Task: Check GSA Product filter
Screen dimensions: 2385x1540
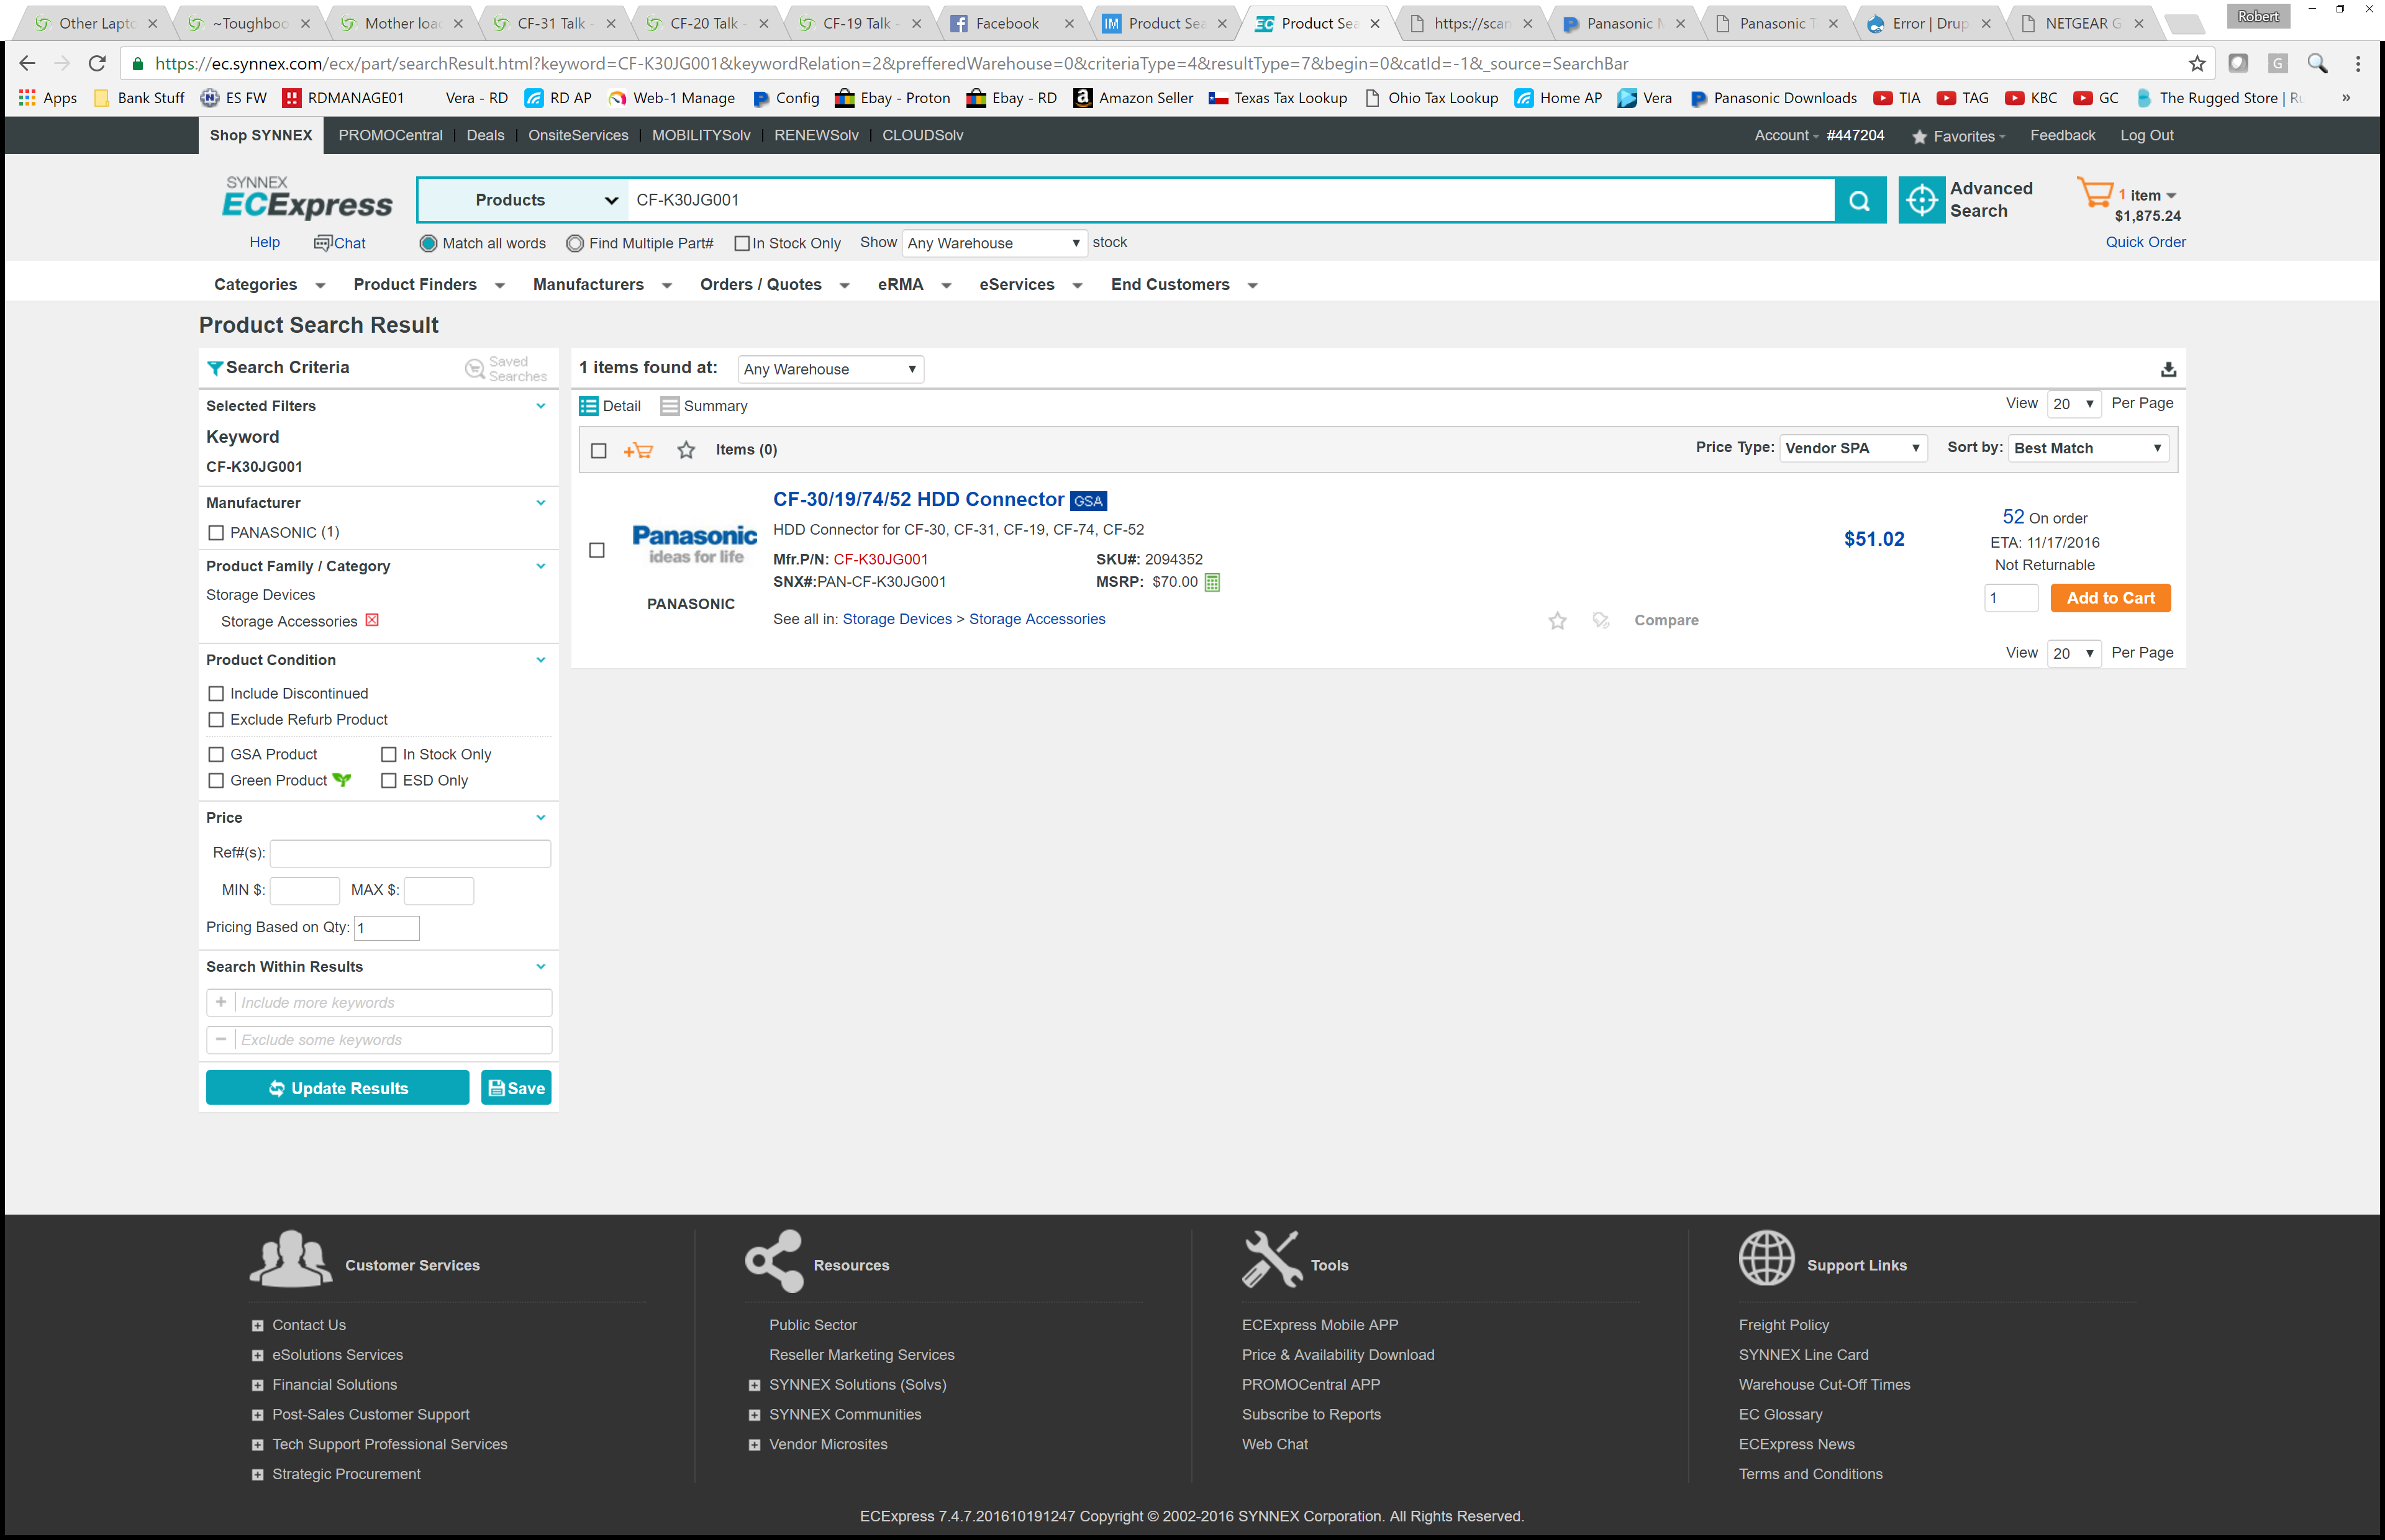Action: tap(216, 755)
